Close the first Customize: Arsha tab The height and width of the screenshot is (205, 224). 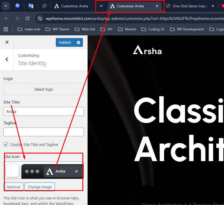pyautogui.click(x=101, y=6)
